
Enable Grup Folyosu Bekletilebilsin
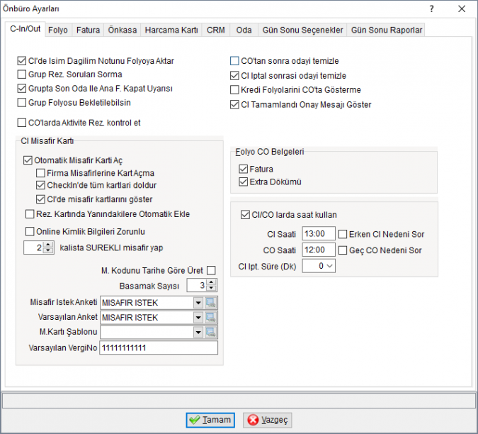pos(22,103)
